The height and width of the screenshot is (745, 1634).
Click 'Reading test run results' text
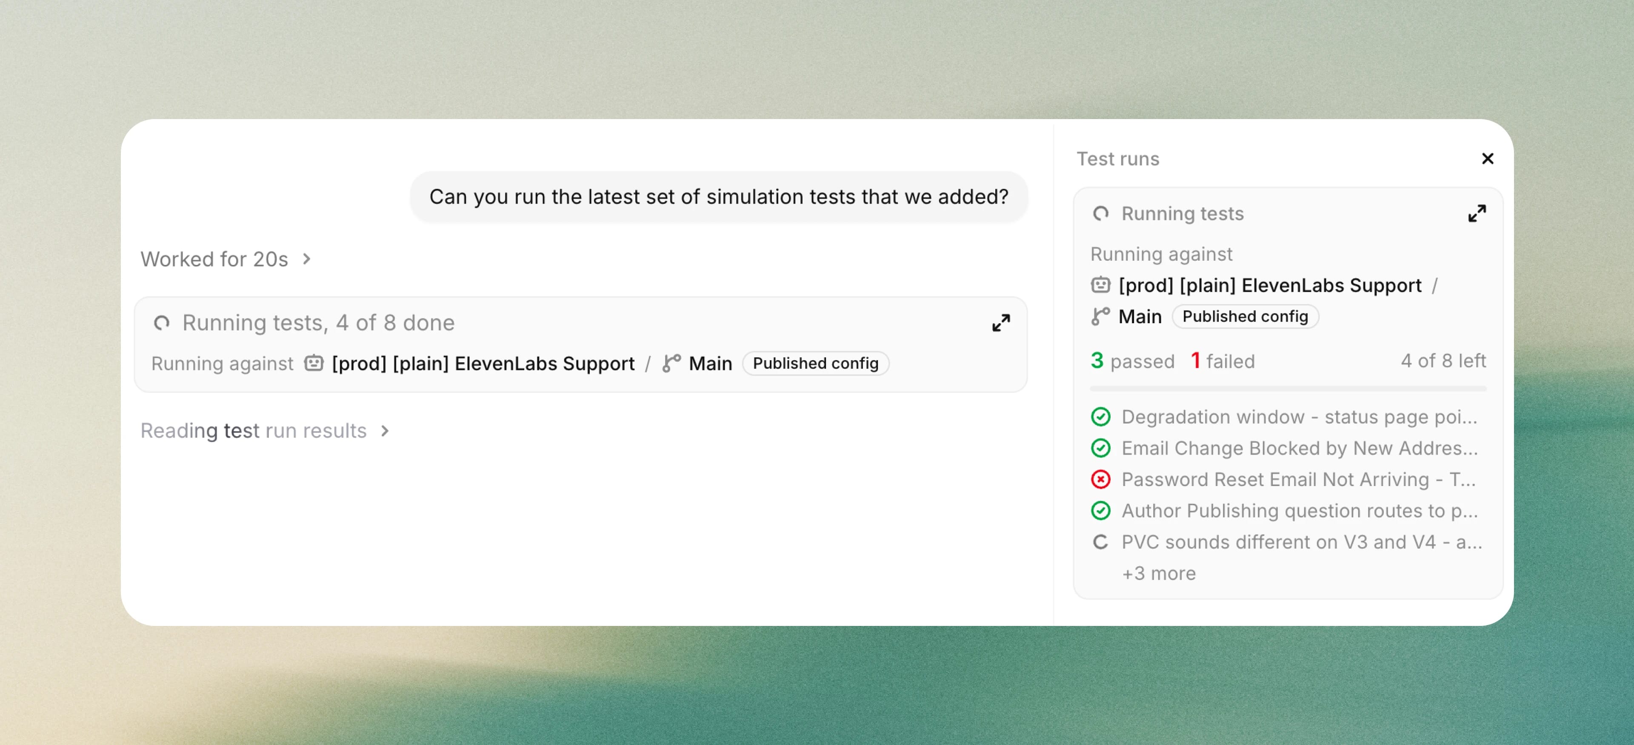tap(254, 430)
